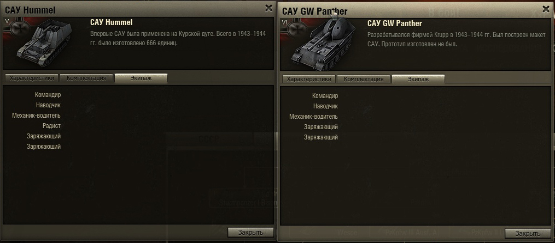Image resolution: width=555 pixels, height=243 pixels.
Task: Click Закрыть button in GW Panther window
Action: pyautogui.click(x=528, y=234)
